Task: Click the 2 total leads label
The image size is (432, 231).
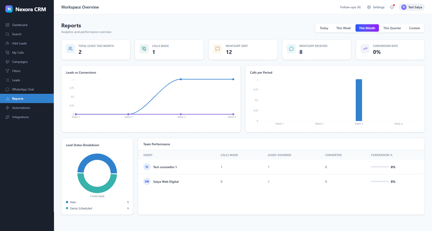Action: tap(97, 196)
